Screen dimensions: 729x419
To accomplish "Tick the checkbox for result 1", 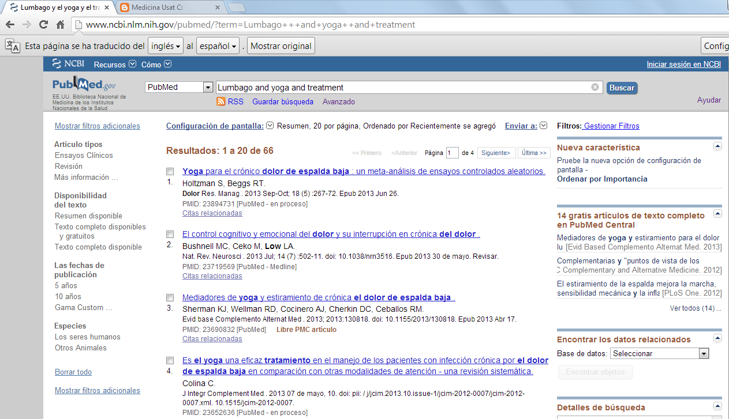I will [170, 172].
